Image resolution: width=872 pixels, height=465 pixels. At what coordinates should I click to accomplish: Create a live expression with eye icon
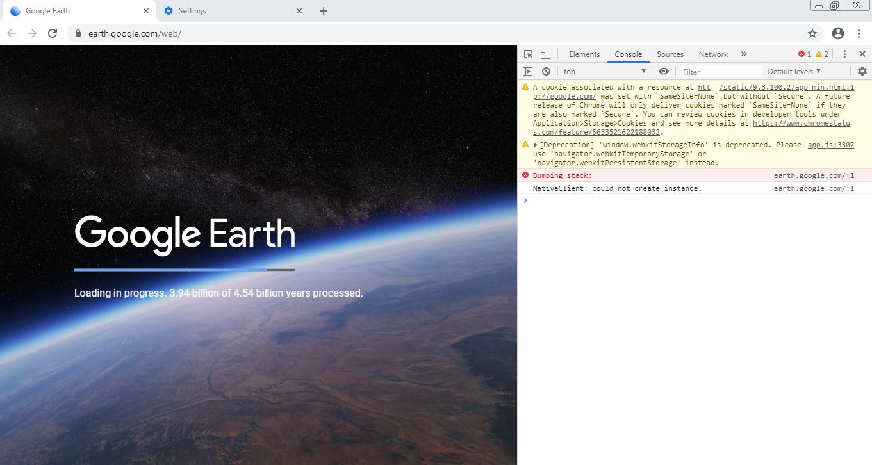[664, 72]
